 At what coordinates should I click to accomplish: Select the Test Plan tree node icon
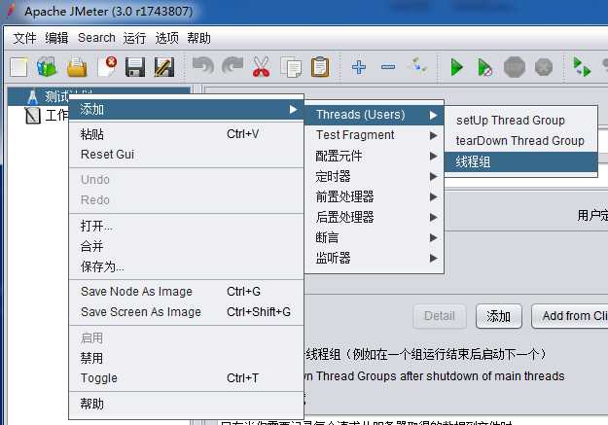(32, 97)
